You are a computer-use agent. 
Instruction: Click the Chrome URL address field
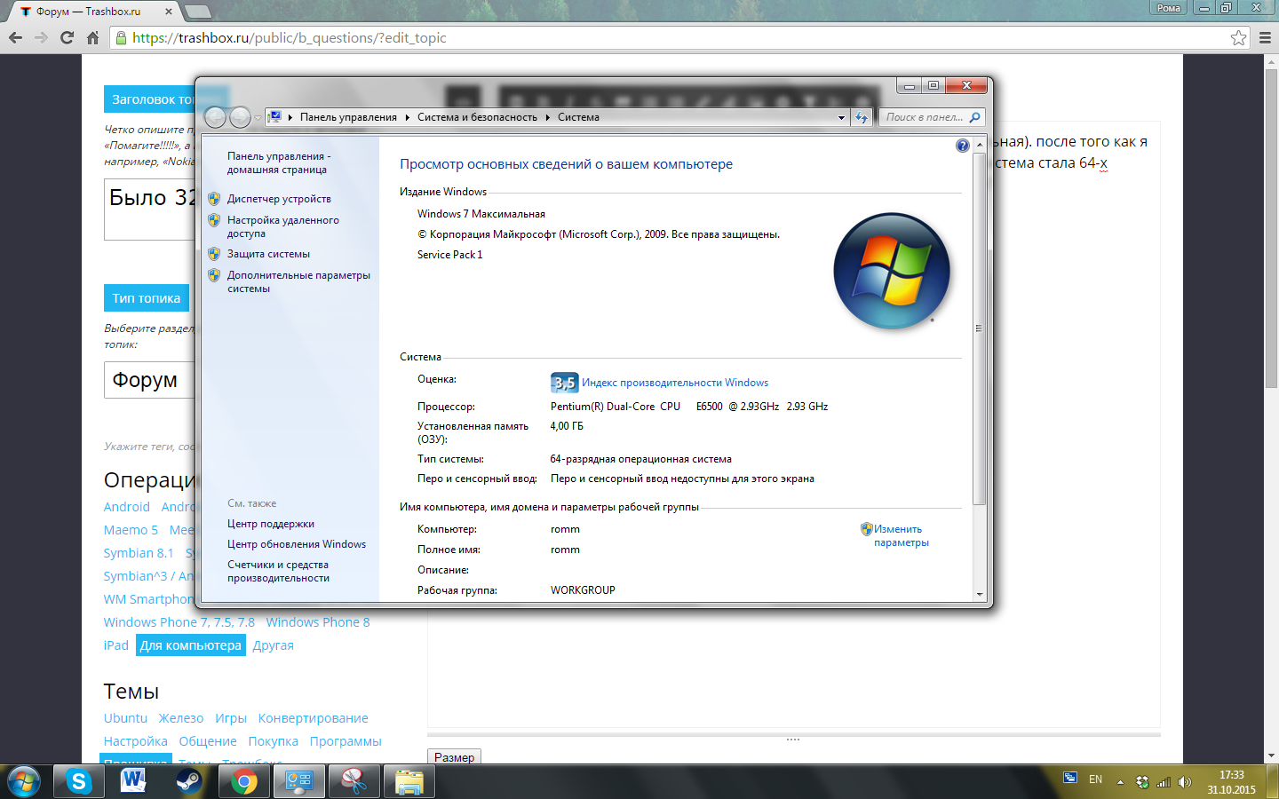point(680,37)
